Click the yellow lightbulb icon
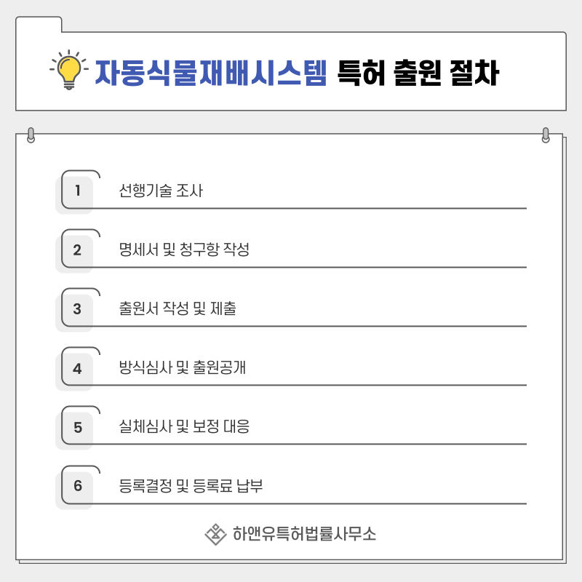The width and height of the screenshot is (582, 582). 69,70
